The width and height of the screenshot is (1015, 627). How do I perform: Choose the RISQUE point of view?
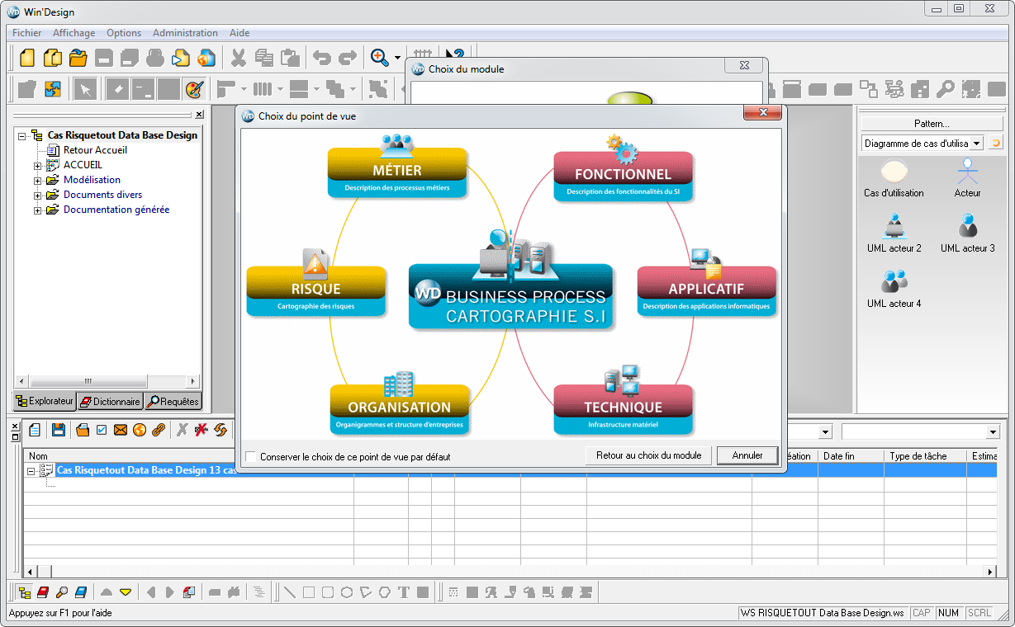pyautogui.click(x=316, y=291)
